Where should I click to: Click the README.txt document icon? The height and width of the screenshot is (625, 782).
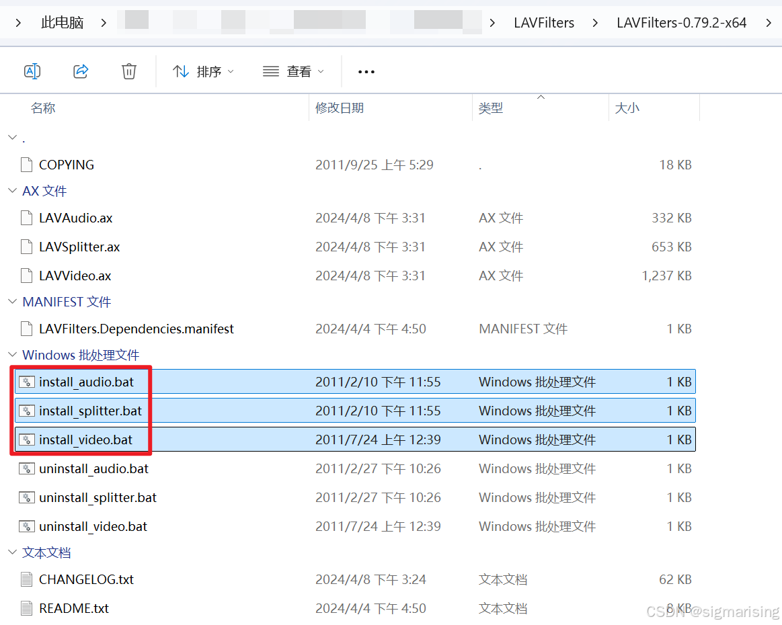(26, 608)
